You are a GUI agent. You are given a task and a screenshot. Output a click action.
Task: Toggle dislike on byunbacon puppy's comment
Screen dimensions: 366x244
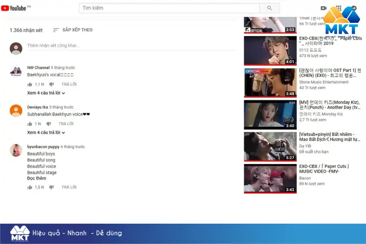[x=50, y=187]
